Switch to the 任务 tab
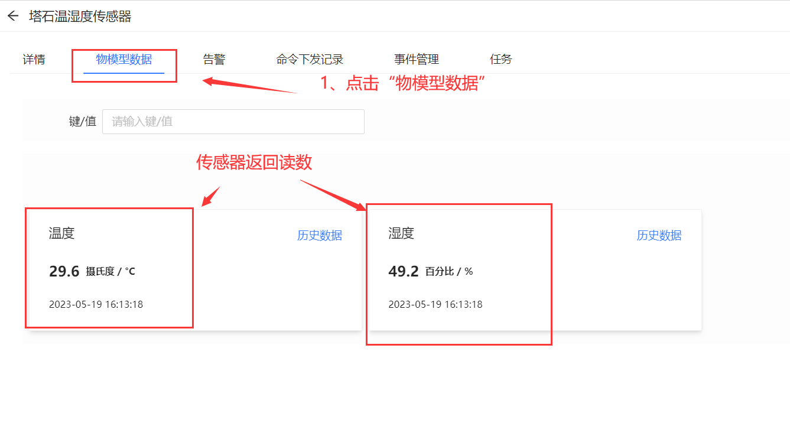 501,59
